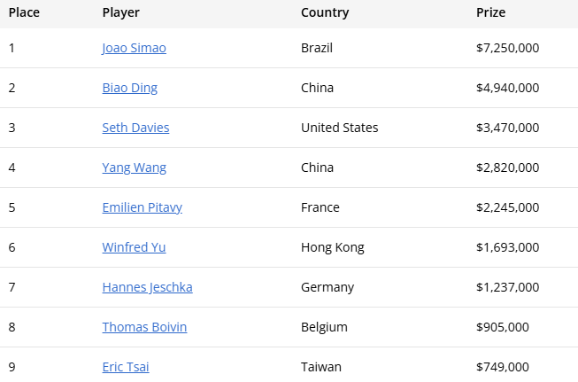Open Joao Simao's player link
The width and height of the screenshot is (578, 382).
135,48
